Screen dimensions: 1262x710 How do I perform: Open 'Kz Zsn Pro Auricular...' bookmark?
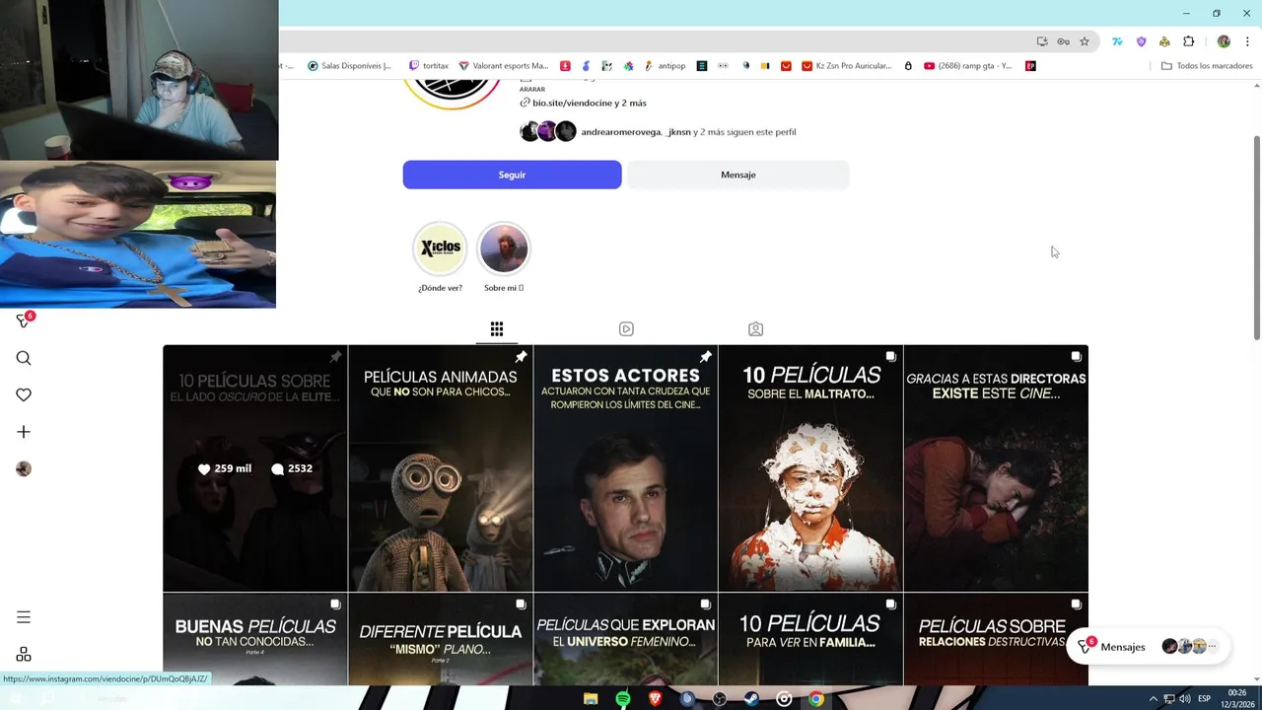pos(846,66)
